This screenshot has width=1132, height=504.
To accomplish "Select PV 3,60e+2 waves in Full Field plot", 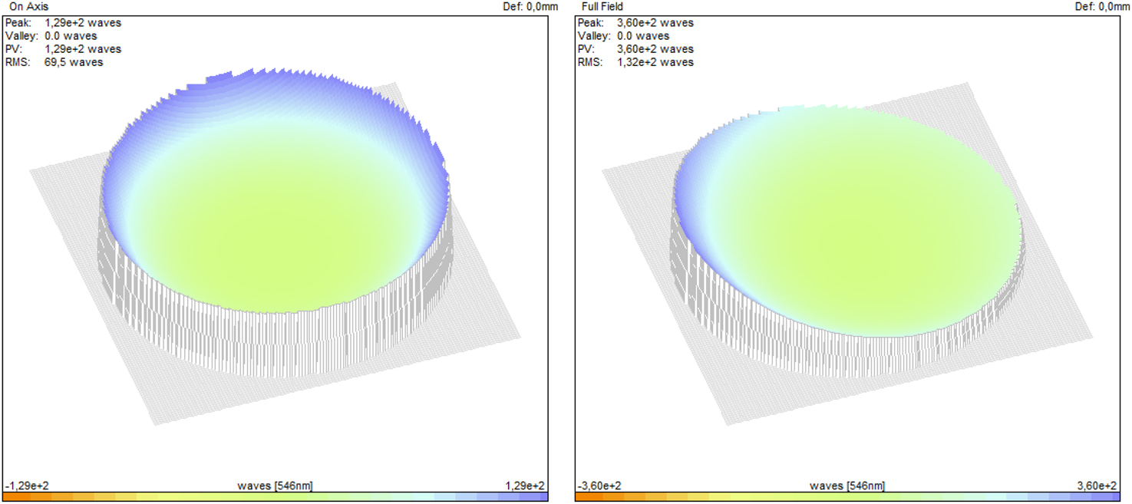I will click(x=635, y=49).
